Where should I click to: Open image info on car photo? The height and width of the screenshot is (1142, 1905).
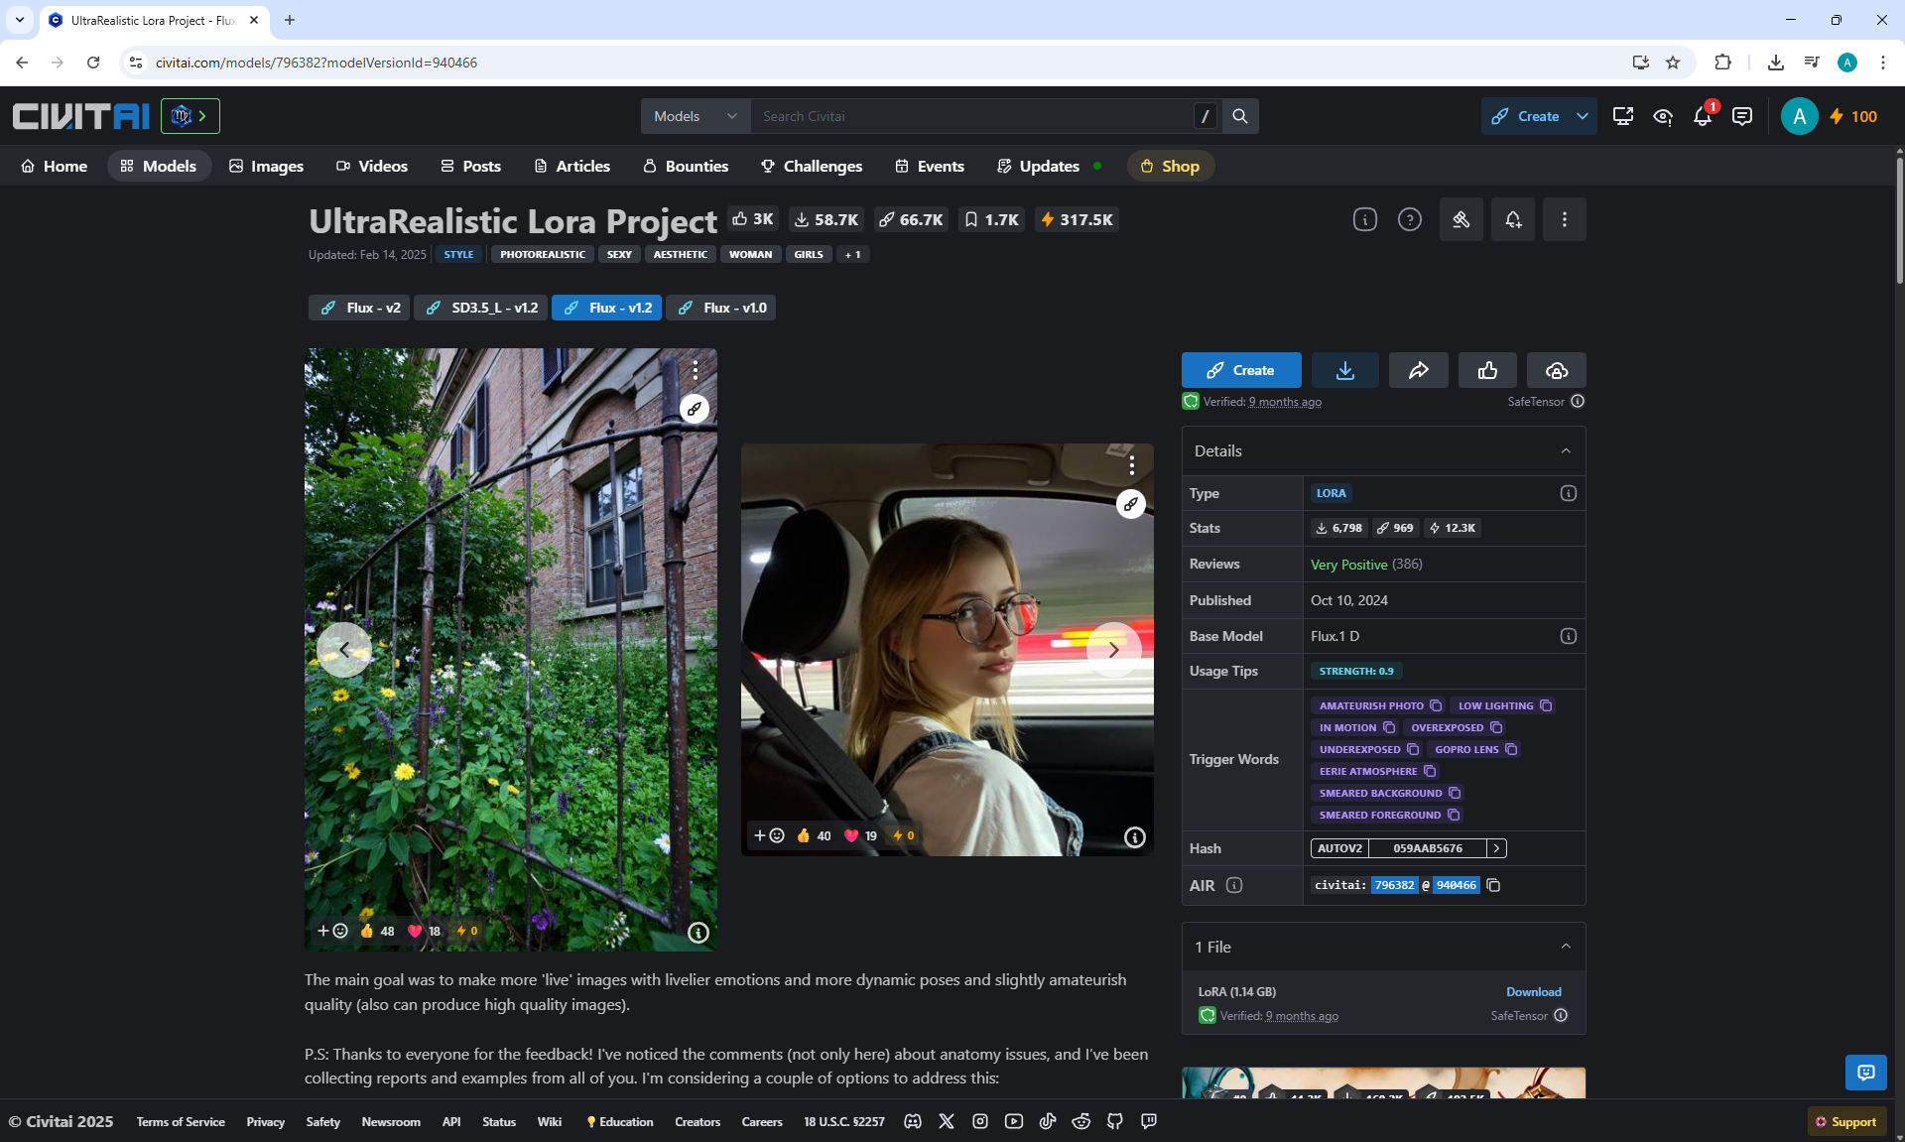tap(1134, 837)
